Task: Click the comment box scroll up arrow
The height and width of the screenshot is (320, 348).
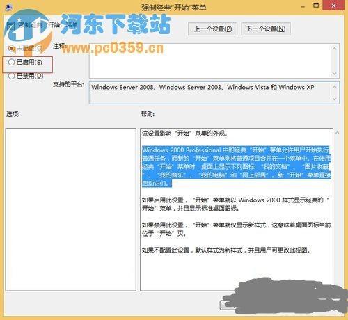Action: tap(334, 49)
